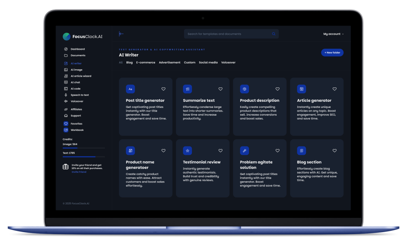
Task: Open AI article wizard from sidebar icon
Action: 66,76
